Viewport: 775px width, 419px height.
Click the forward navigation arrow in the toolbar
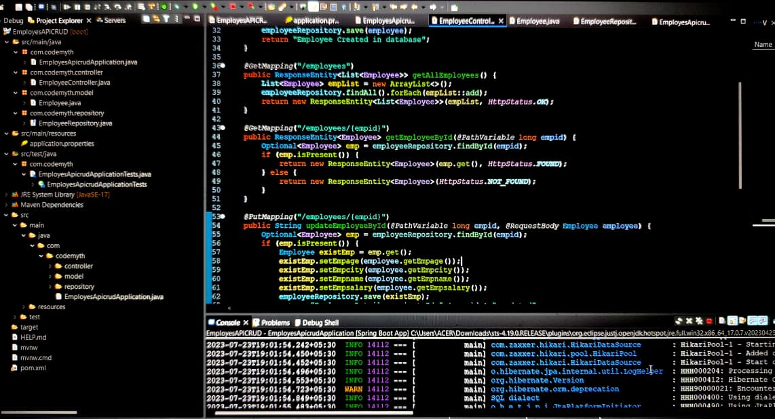pyautogui.click(x=433, y=7)
